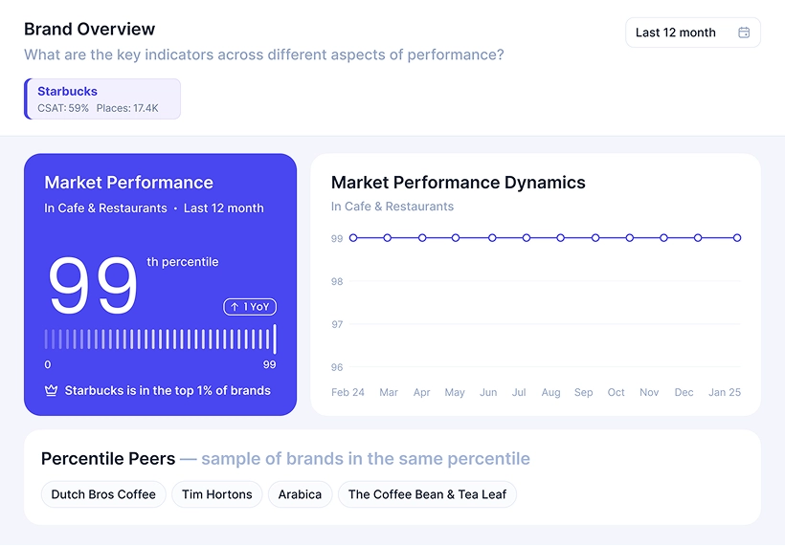Image resolution: width=785 pixels, height=546 pixels.
Task: Click the Feb 24 data point on chart
Action: [x=353, y=238]
